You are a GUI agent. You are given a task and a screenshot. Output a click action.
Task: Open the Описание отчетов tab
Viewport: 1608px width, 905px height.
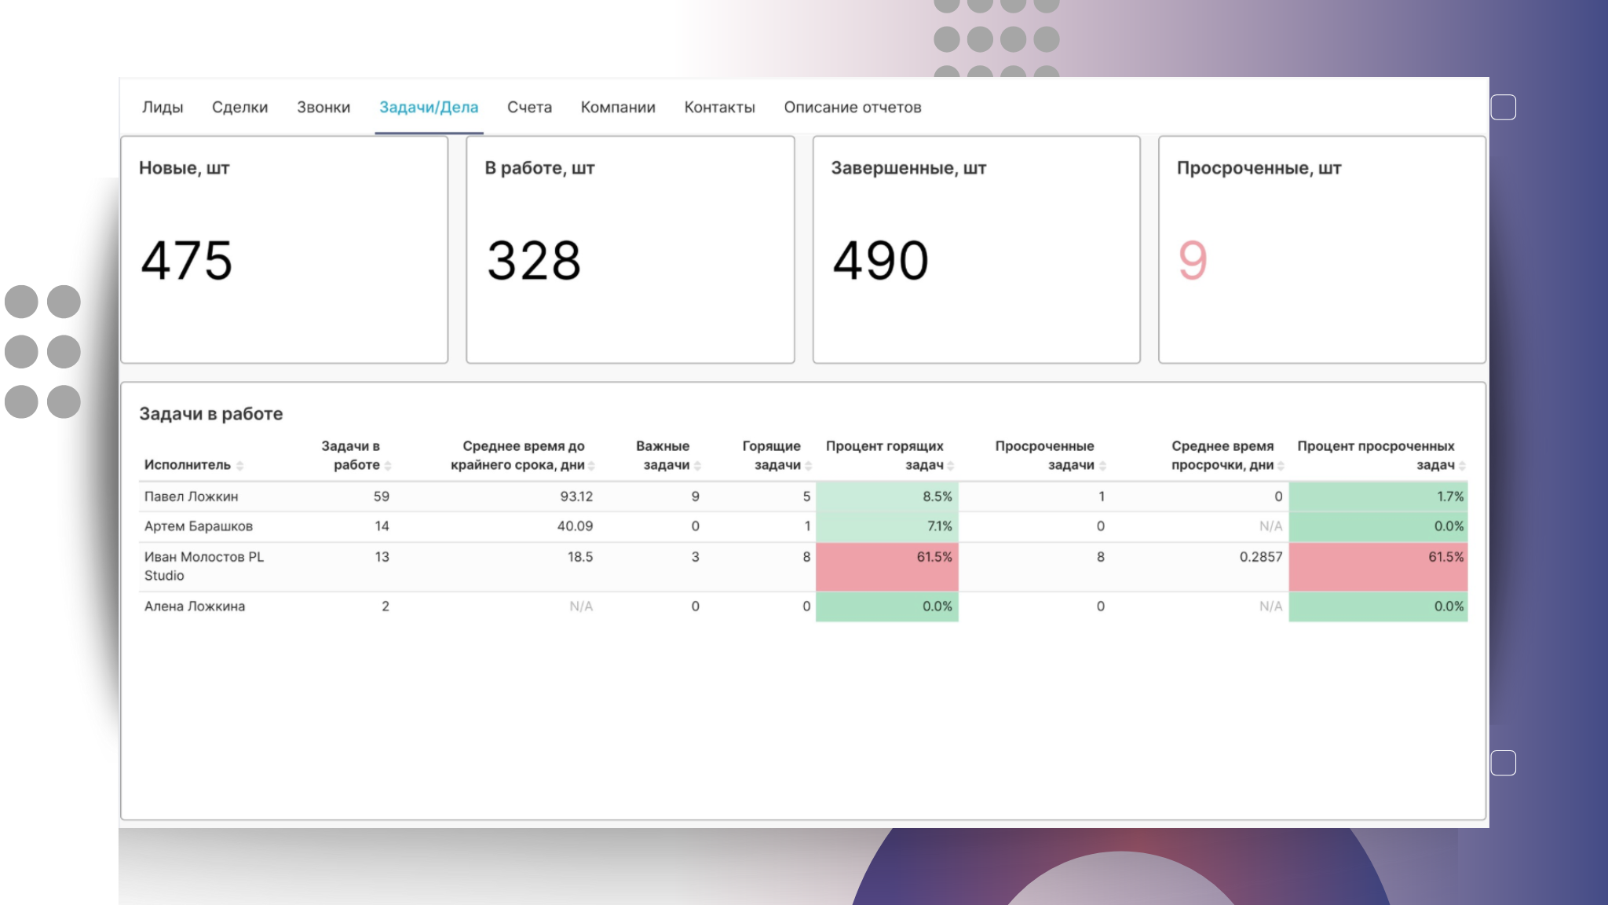point(852,108)
